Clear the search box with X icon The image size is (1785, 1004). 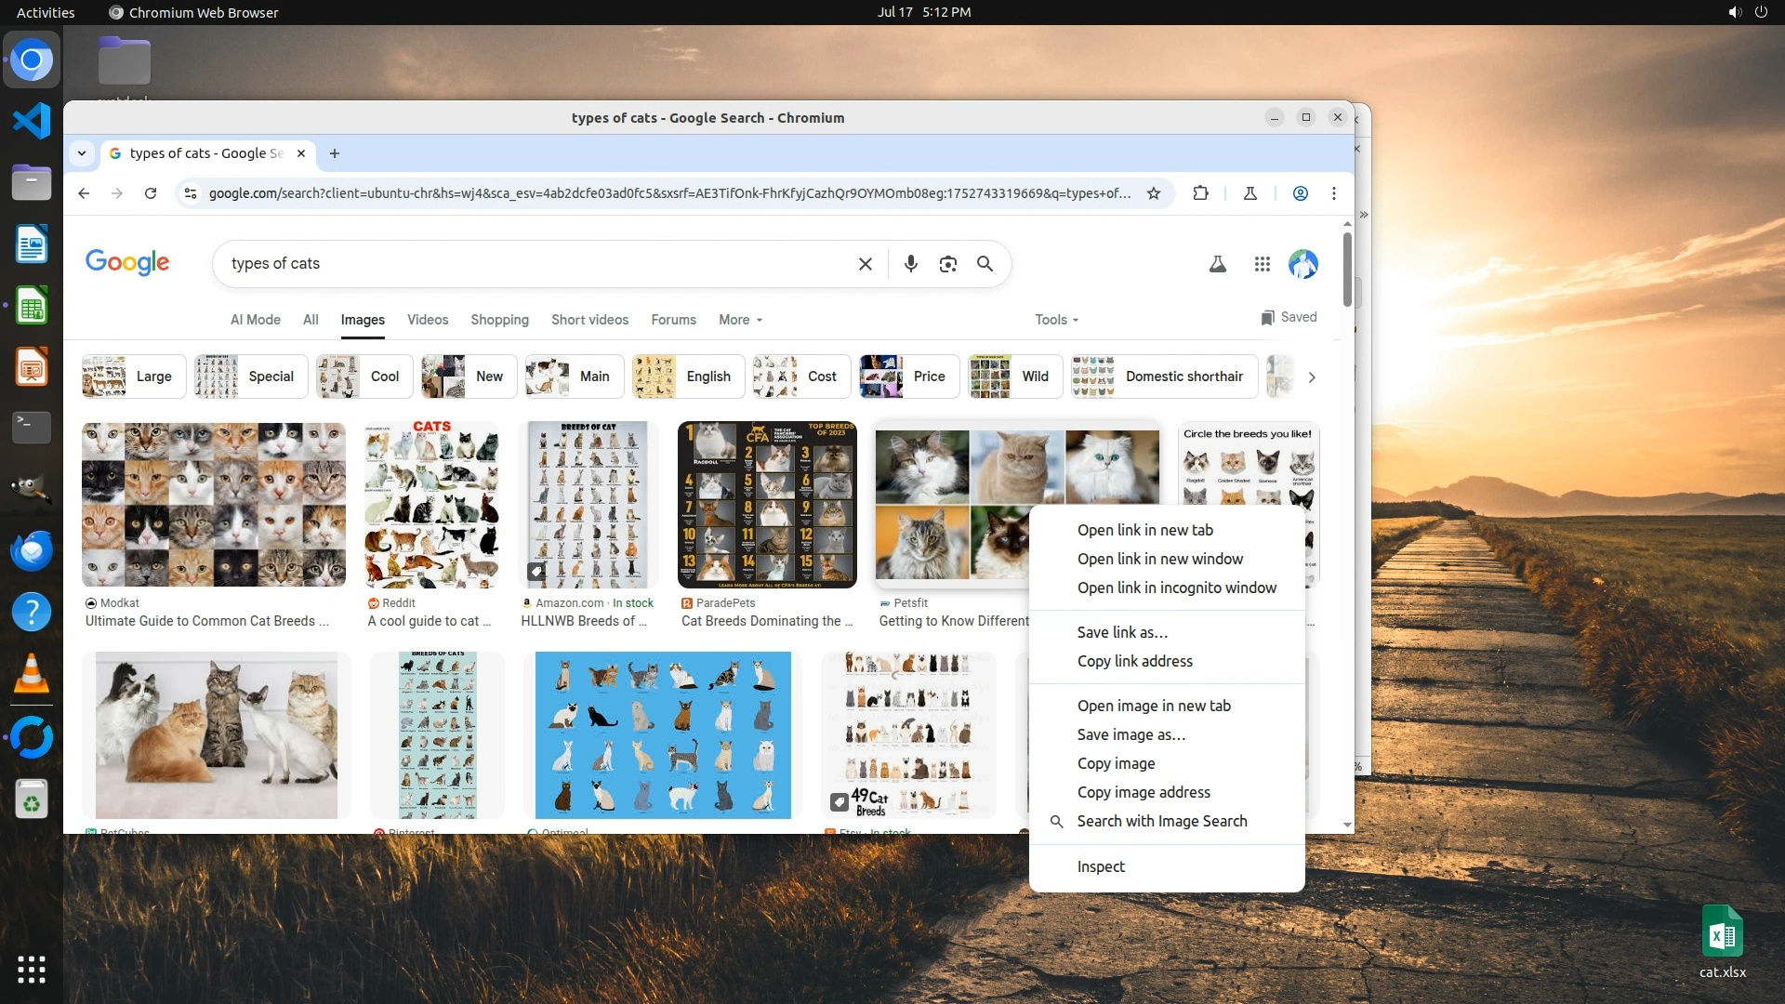click(865, 264)
